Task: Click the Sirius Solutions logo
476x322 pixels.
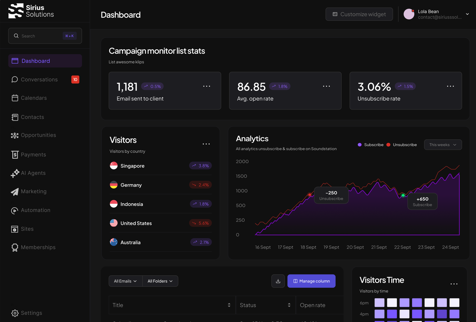Action: coord(31,11)
